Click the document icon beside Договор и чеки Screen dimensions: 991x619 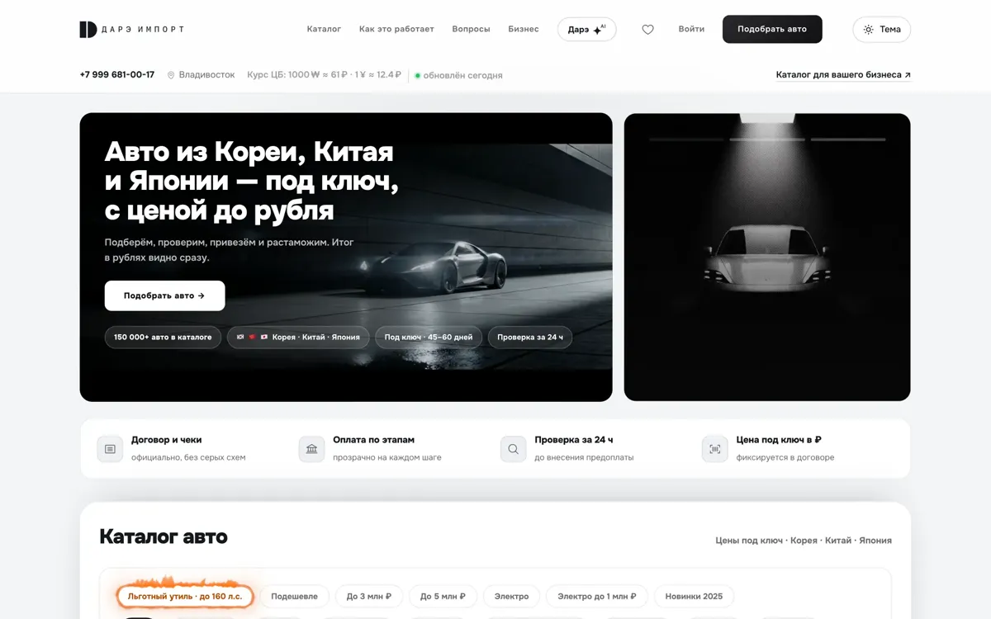(110, 449)
